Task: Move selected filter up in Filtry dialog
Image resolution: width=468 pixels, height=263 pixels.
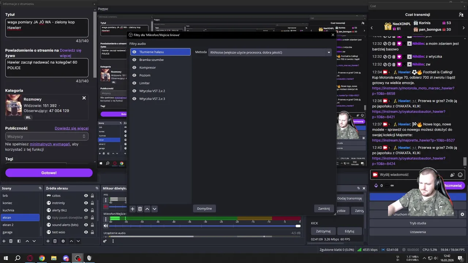Action: point(147,209)
